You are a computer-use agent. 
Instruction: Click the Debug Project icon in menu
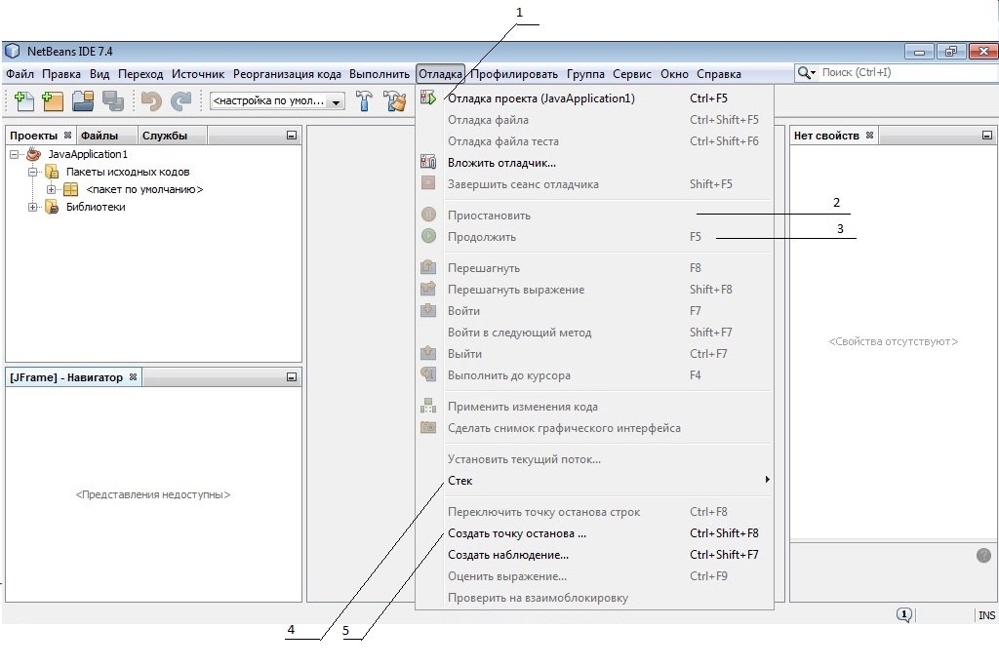point(428,98)
